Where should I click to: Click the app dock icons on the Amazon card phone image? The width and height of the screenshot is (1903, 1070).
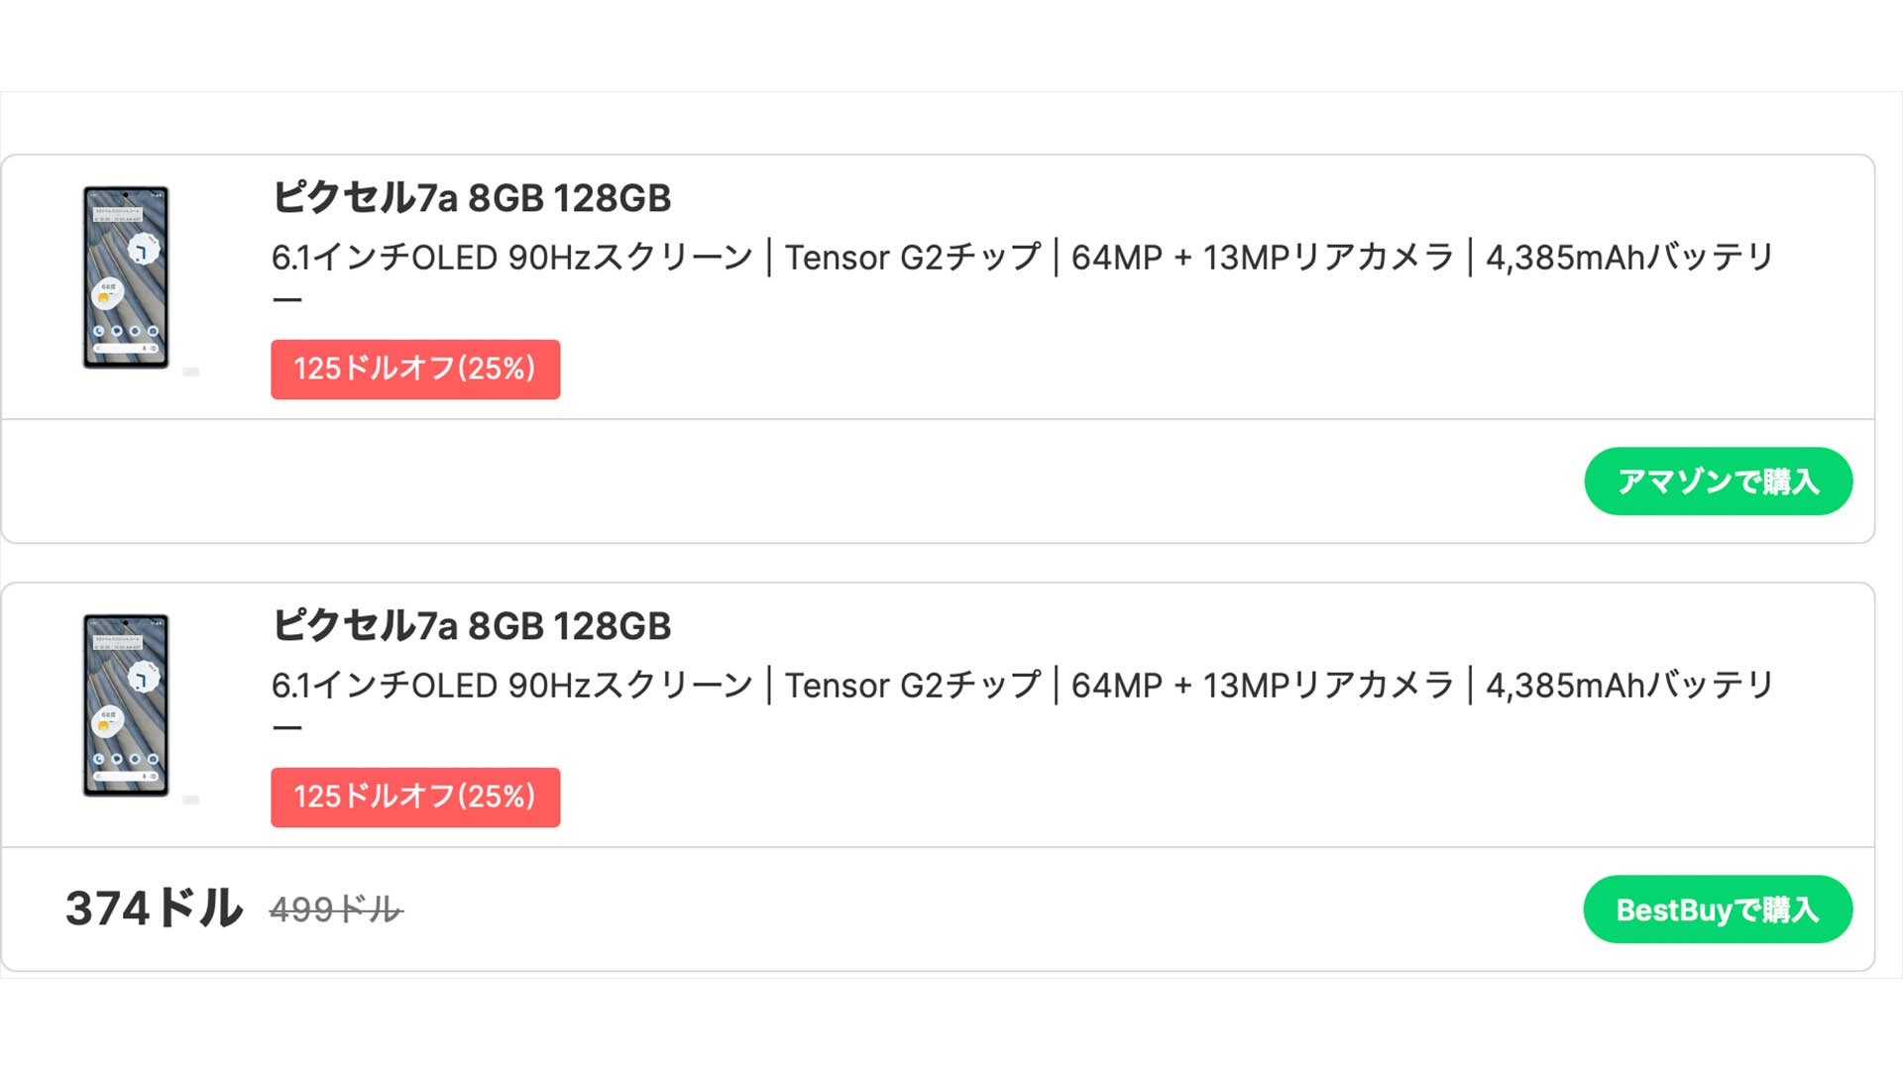[126, 331]
